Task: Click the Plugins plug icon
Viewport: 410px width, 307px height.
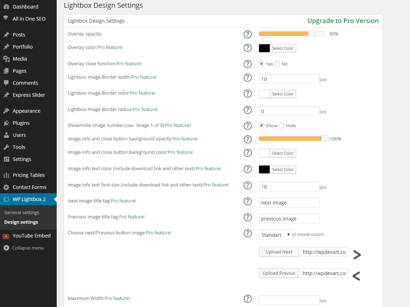Action: [x=6, y=123]
